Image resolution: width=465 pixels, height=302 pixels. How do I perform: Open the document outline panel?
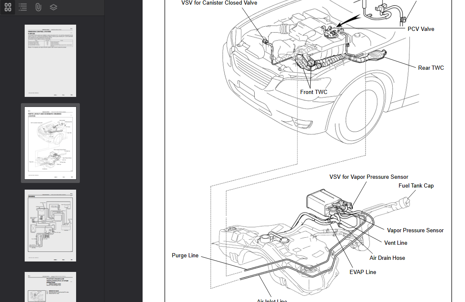pos(23,7)
